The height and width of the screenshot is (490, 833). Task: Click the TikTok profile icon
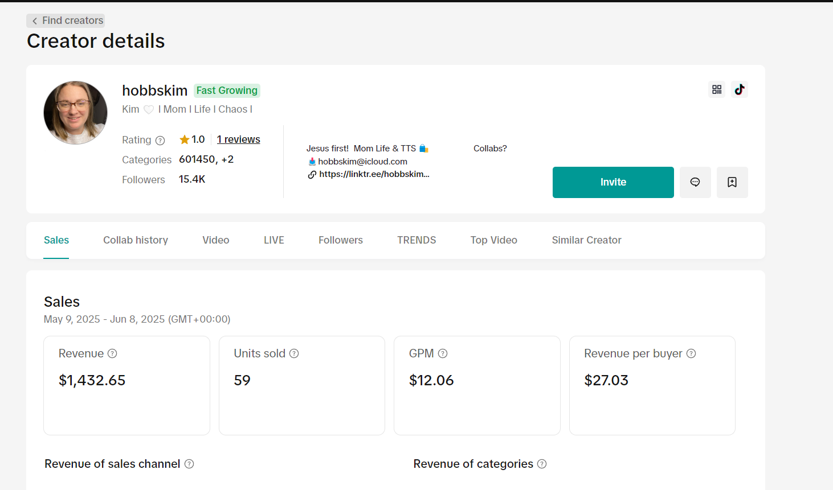[x=740, y=89]
